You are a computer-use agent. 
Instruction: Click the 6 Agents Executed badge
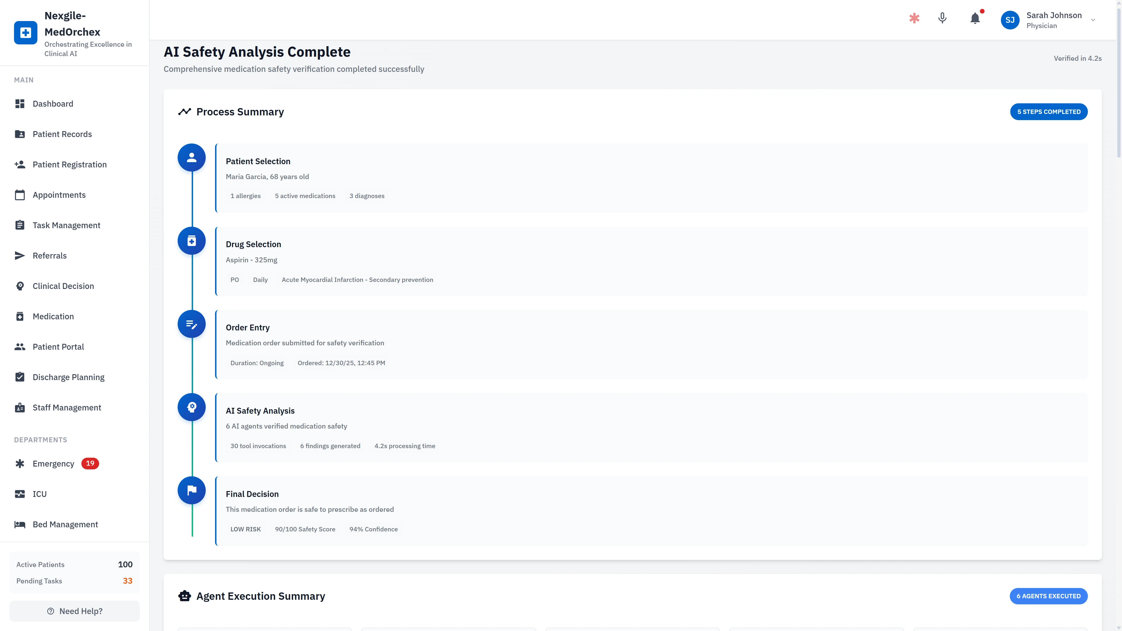[x=1048, y=596]
